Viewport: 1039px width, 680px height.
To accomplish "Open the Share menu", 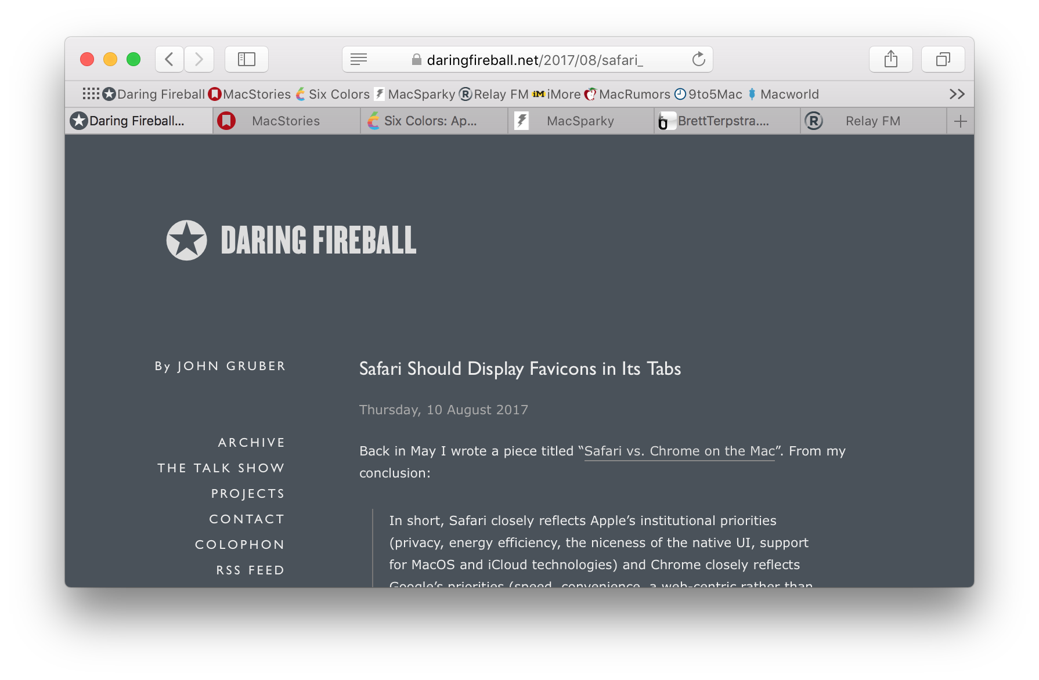I will [x=891, y=59].
